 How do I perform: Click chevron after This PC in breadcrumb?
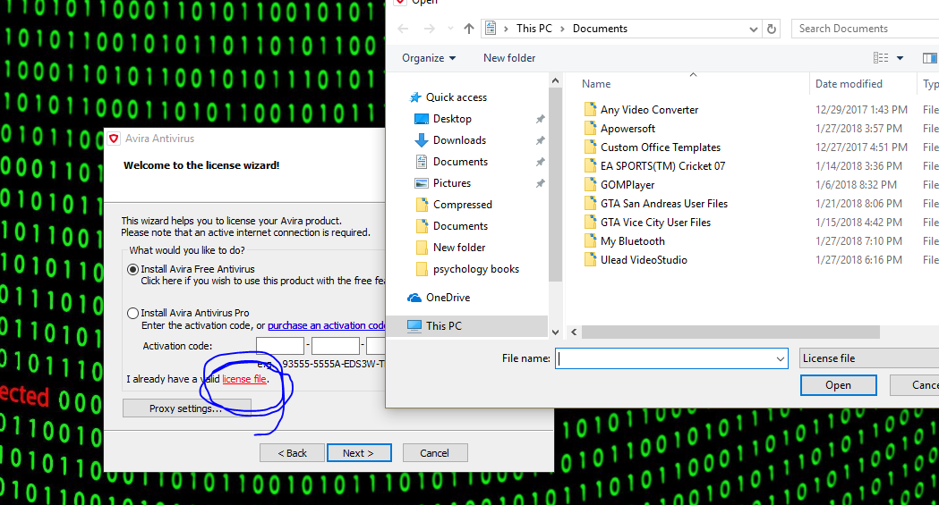562,29
